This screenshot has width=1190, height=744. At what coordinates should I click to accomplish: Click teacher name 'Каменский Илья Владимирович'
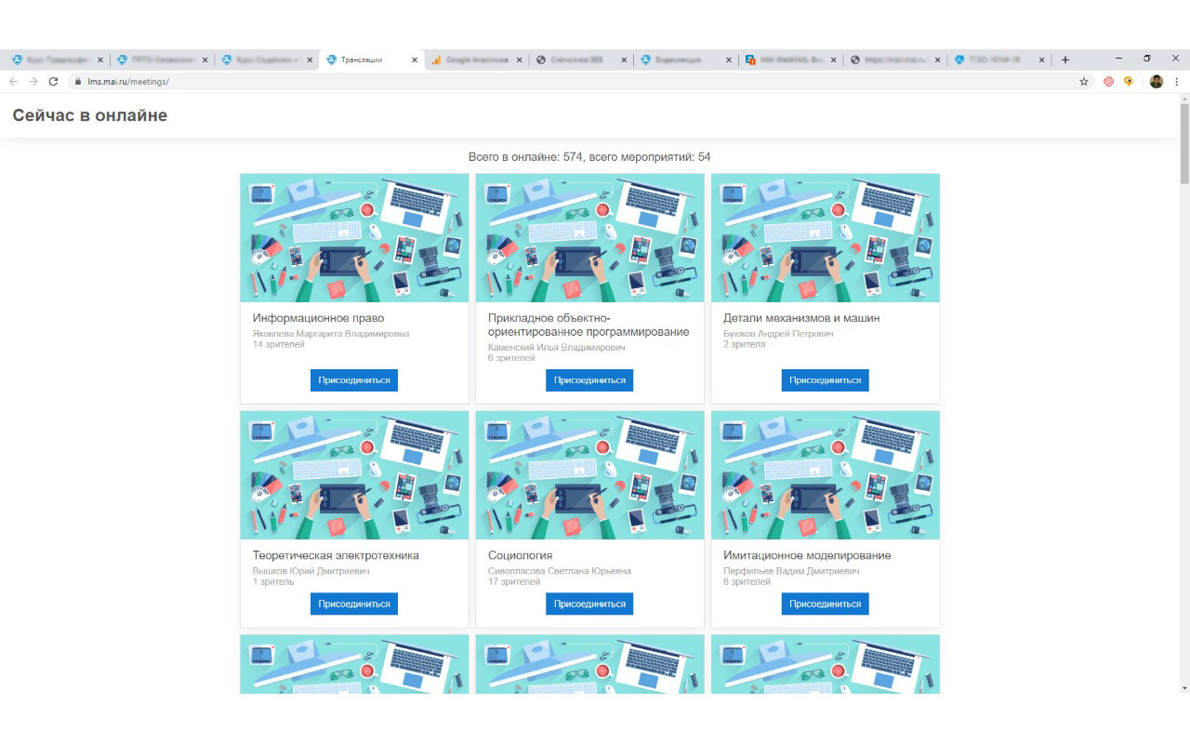coord(557,347)
